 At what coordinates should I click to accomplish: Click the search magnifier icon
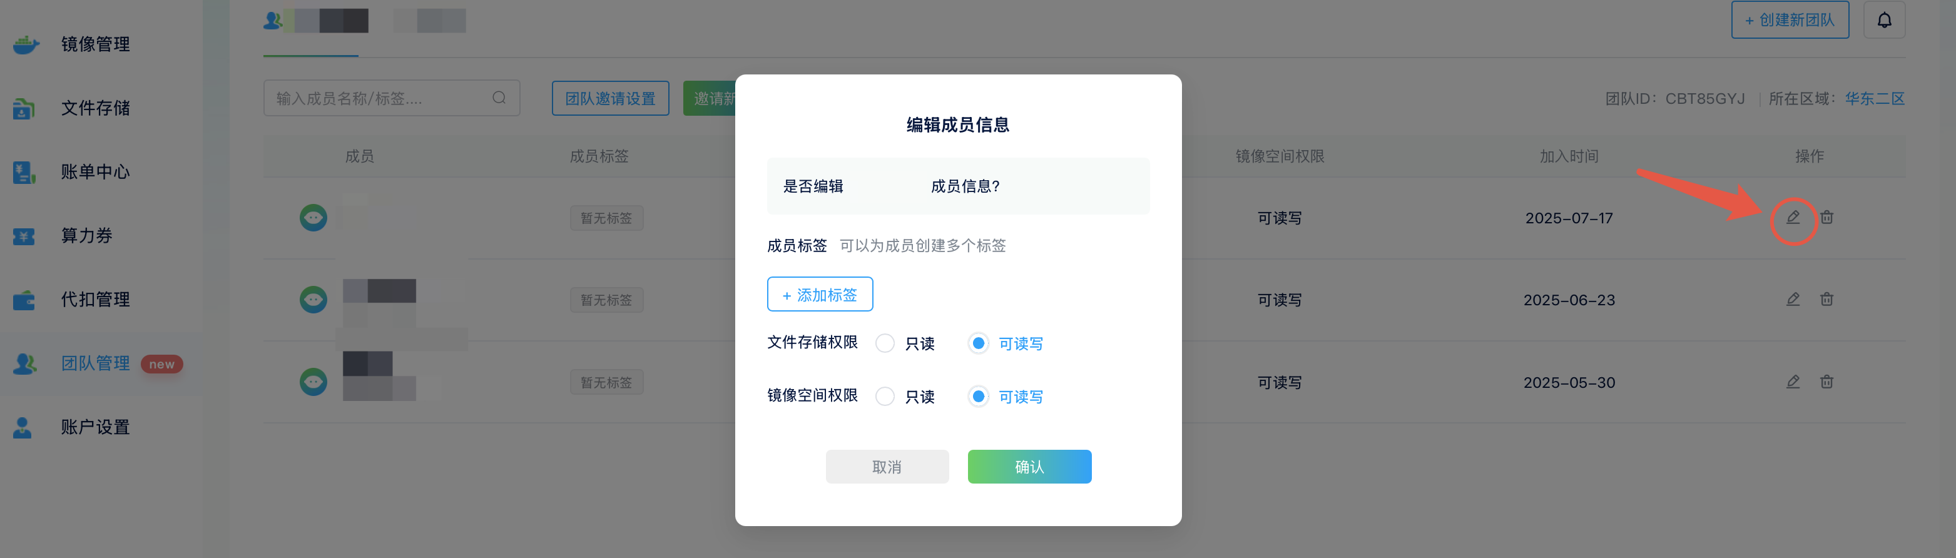pyautogui.click(x=499, y=97)
